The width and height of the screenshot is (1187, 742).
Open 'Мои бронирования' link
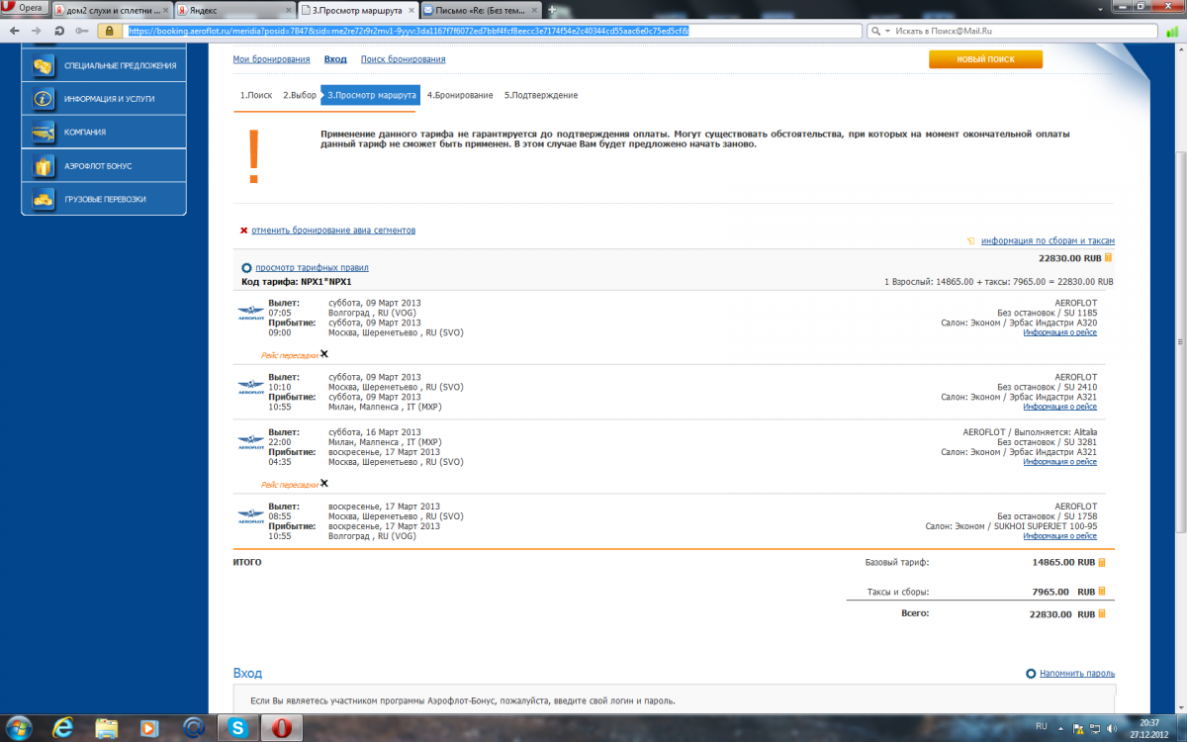(271, 59)
